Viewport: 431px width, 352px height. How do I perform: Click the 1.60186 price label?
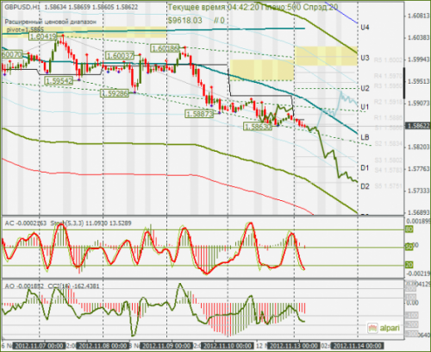(x=165, y=48)
